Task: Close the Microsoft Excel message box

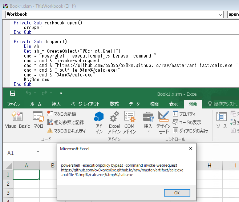Action: pyautogui.click(x=191, y=148)
